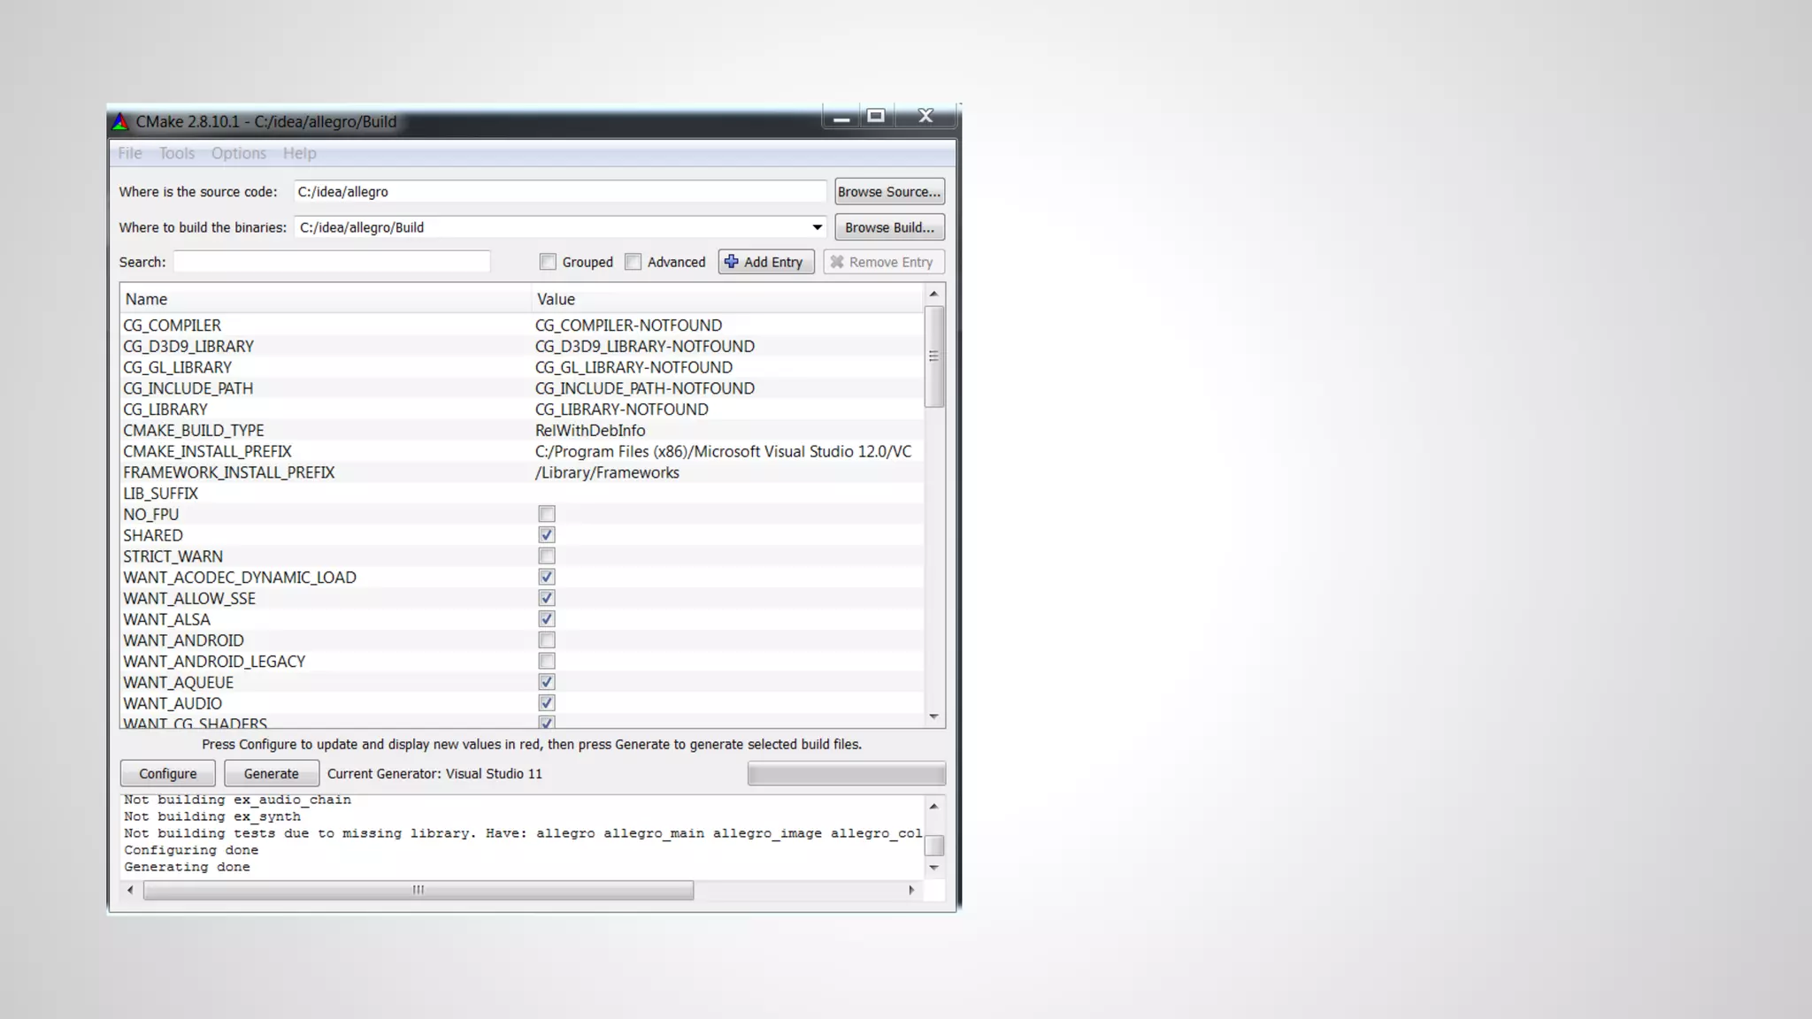
Task: Enable the Grouped checkbox
Action: click(x=548, y=262)
